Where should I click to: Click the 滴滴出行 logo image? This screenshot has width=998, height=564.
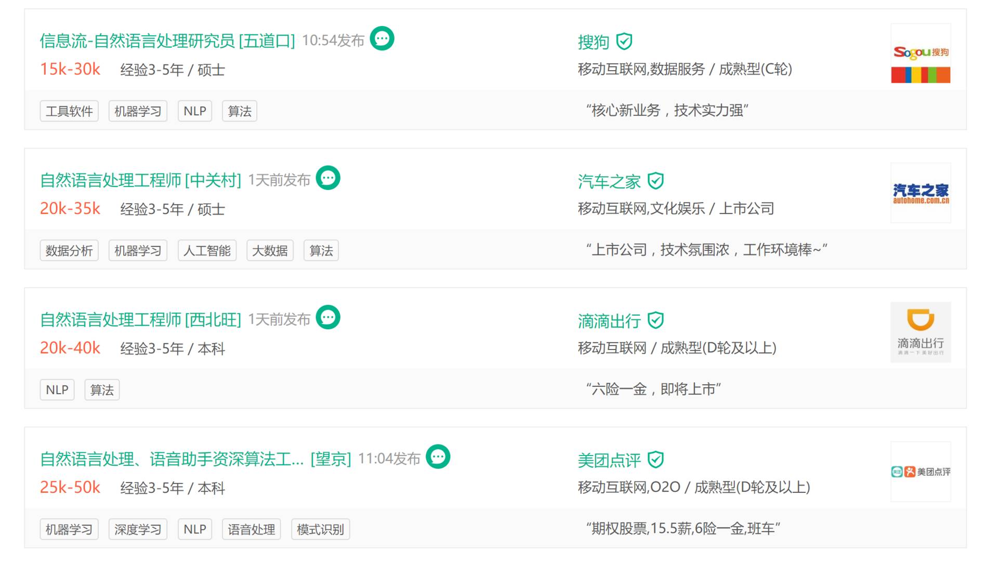[x=920, y=332]
